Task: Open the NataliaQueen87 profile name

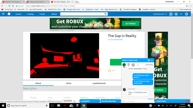Action: (160, 14)
